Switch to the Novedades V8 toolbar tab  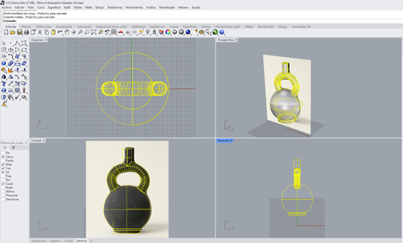(301, 27)
